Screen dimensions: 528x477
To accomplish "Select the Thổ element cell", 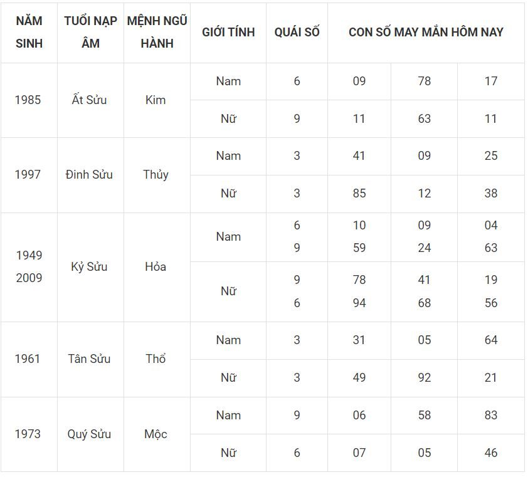I will [x=156, y=359].
